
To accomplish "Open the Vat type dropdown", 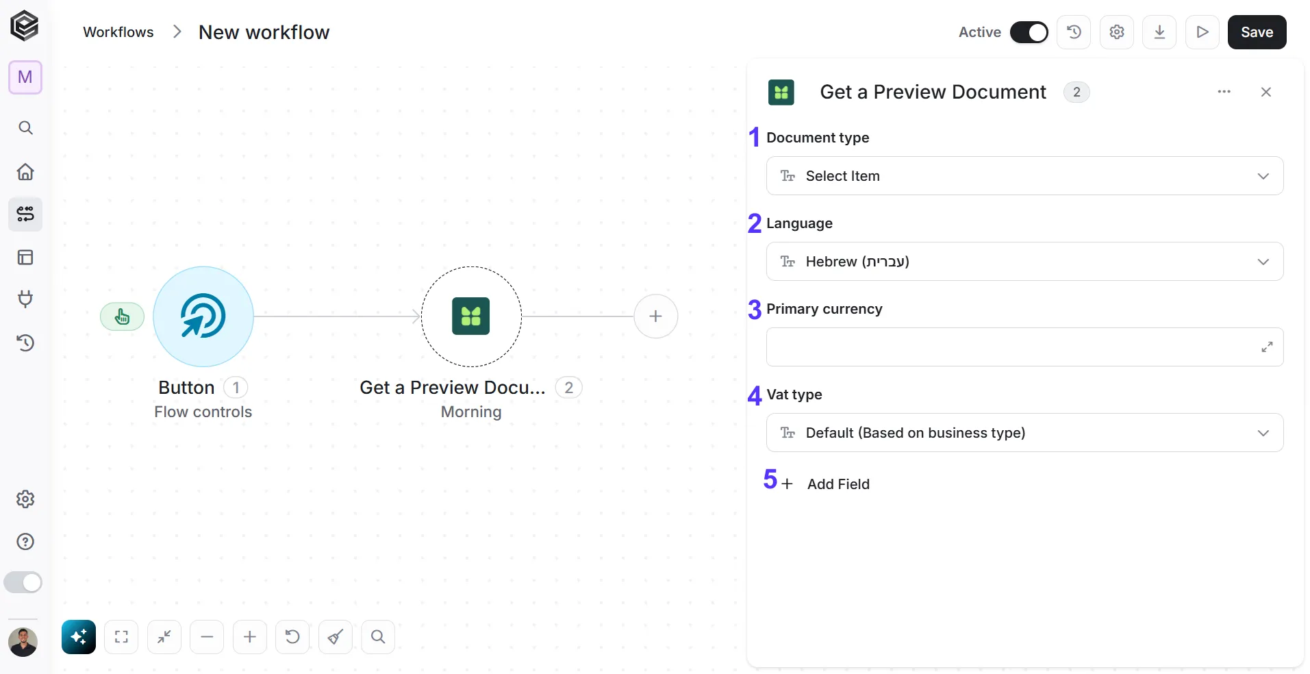I will 1024,433.
